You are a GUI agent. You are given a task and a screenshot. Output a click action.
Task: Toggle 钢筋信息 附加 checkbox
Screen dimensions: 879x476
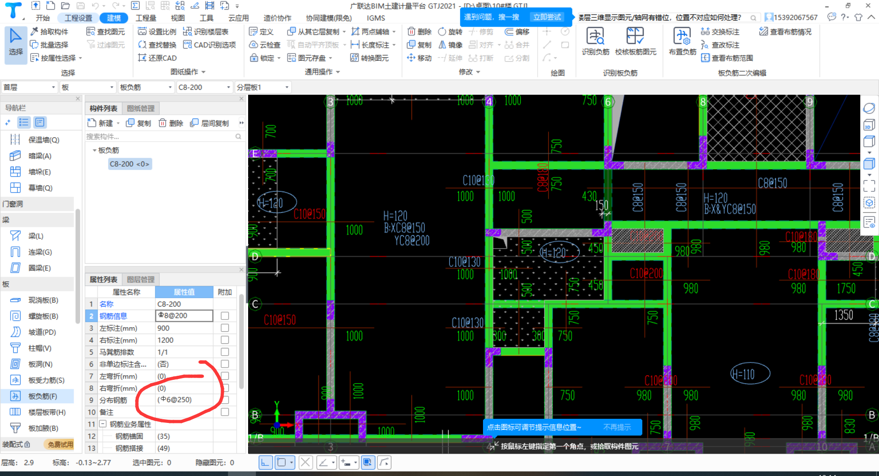225,316
